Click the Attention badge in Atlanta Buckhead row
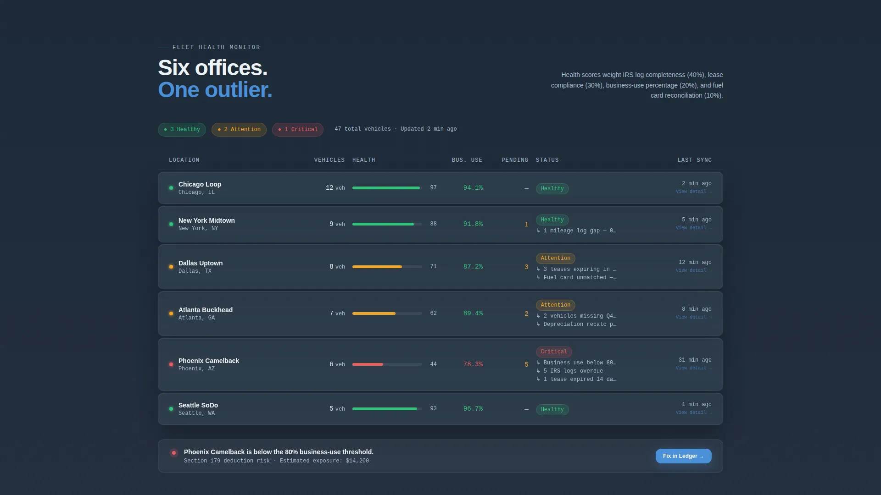Screen dimensions: 881x495 click(555, 305)
